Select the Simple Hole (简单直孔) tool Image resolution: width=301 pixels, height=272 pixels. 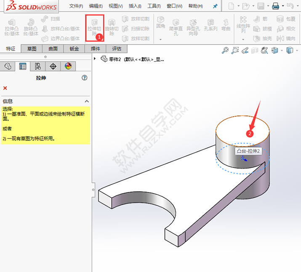pyautogui.click(x=176, y=28)
